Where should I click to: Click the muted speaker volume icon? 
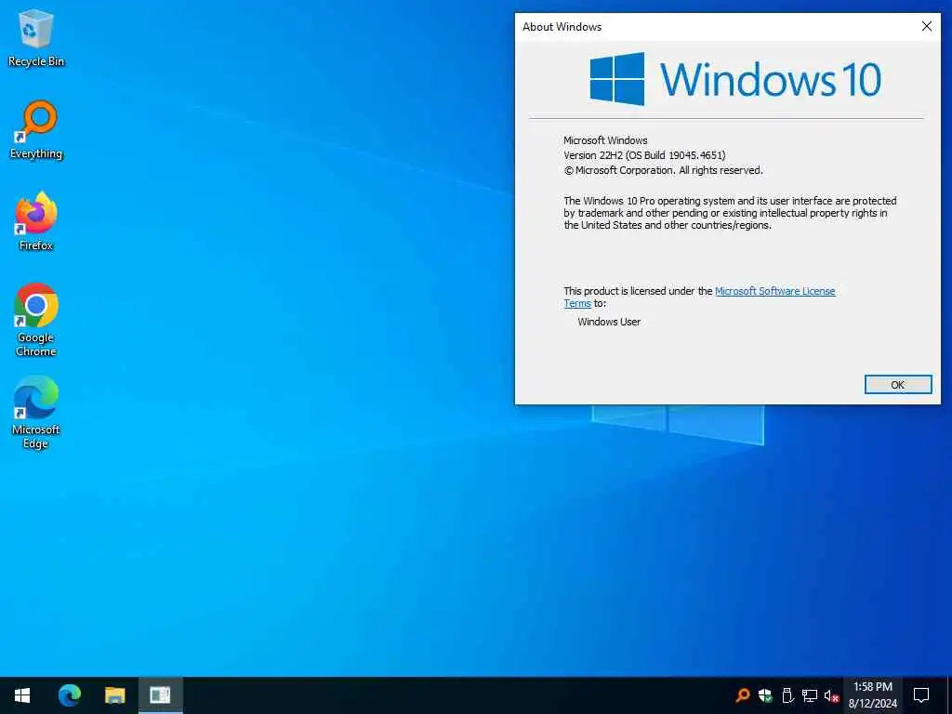(831, 695)
